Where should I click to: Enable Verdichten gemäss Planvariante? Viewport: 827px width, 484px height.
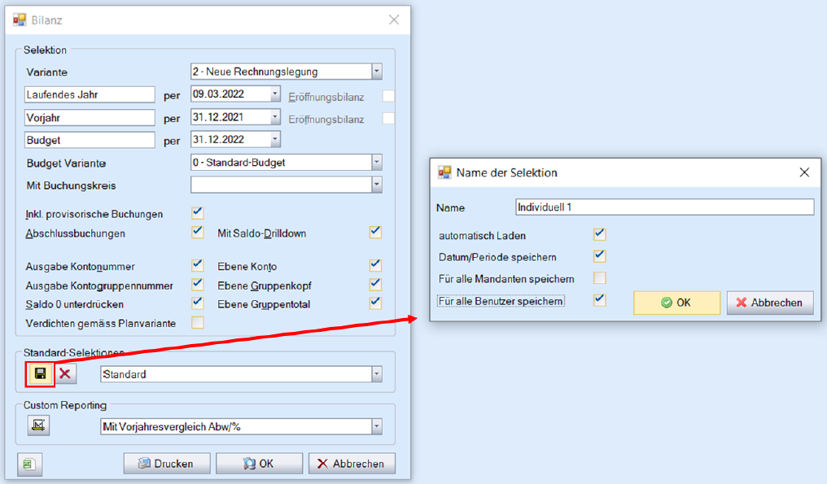pyautogui.click(x=197, y=322)
